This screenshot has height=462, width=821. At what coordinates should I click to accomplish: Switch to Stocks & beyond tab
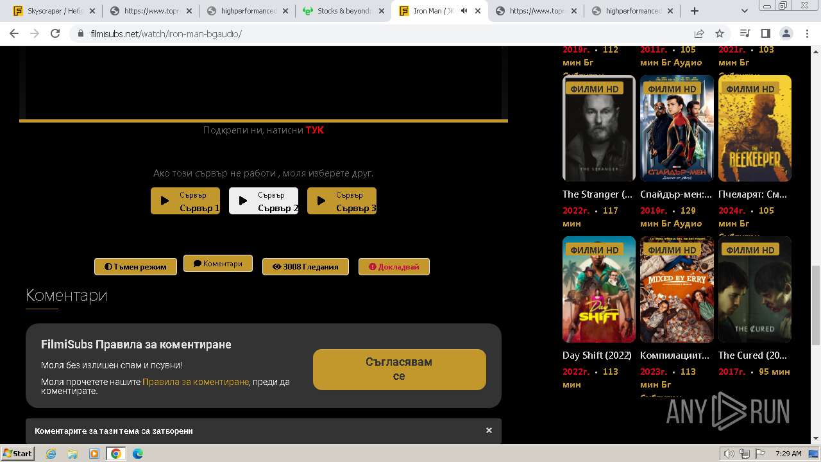343,11
